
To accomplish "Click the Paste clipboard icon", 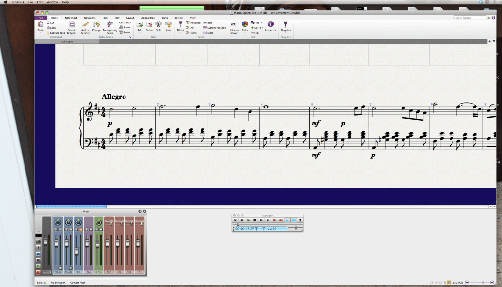I will coord(40,24).
